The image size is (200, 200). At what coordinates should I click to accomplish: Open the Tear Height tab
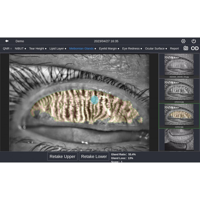[38, 48]
